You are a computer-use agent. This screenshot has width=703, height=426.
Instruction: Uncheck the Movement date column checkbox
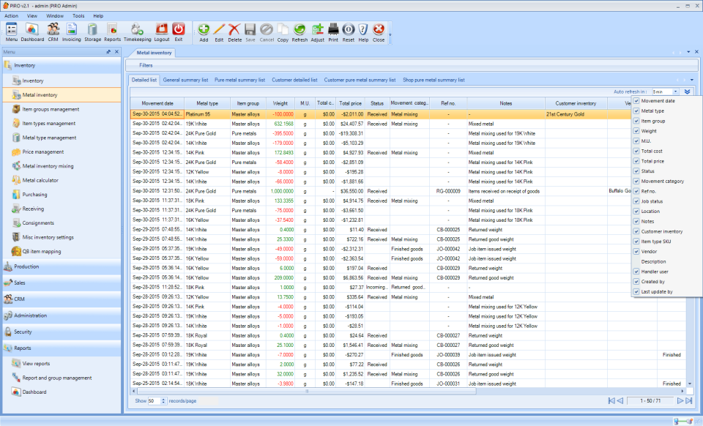(x=637, y=101)
